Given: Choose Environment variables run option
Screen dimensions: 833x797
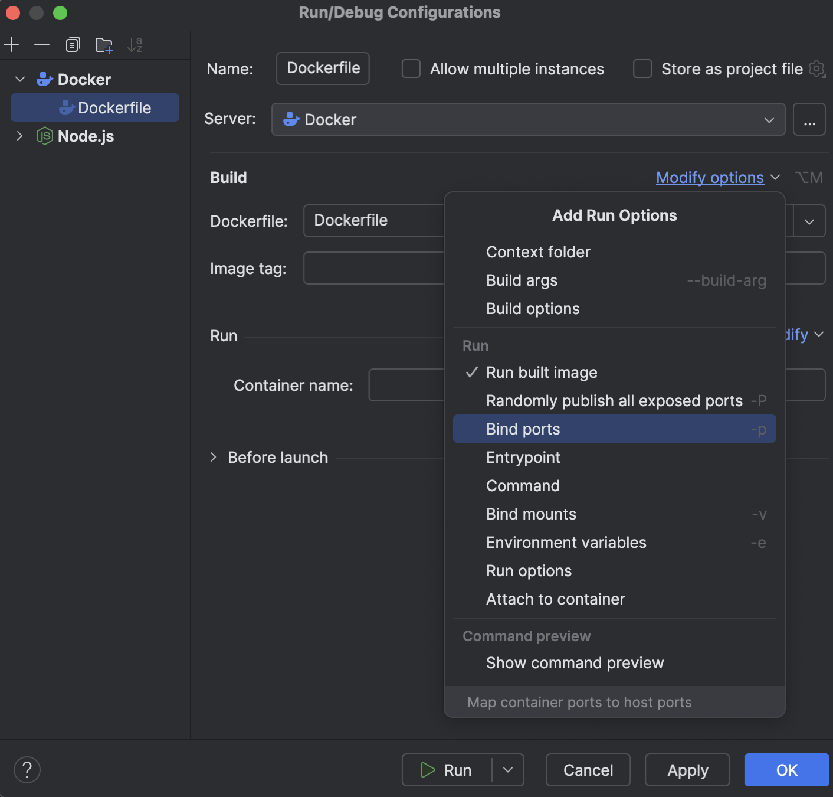Looking at the screenshot, I should [566, 542].
